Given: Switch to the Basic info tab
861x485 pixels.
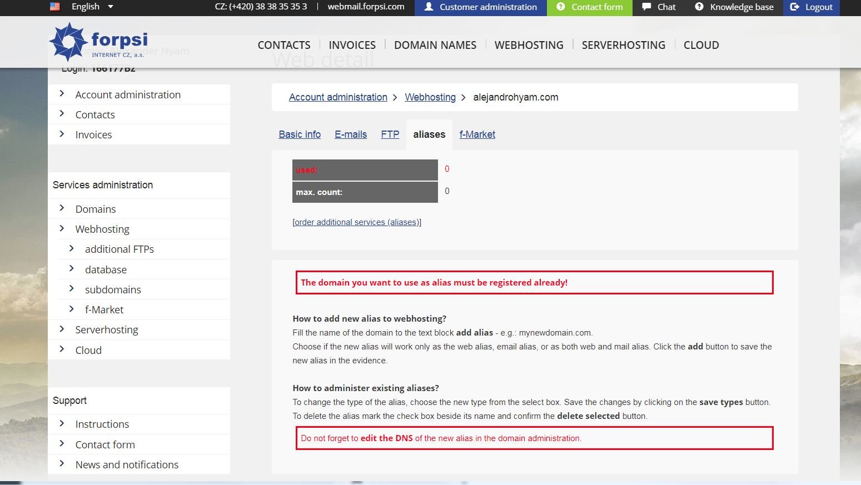Looking at the screenshot, I should click(x=300, y=134).
